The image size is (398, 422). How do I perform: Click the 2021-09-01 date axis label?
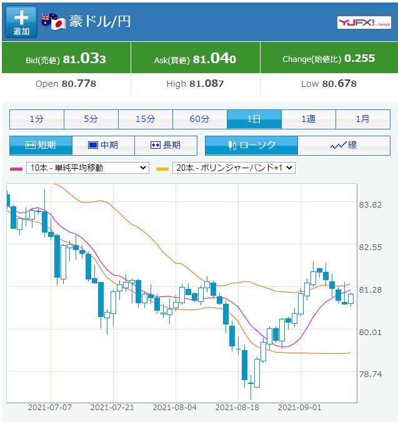point(299,408)
